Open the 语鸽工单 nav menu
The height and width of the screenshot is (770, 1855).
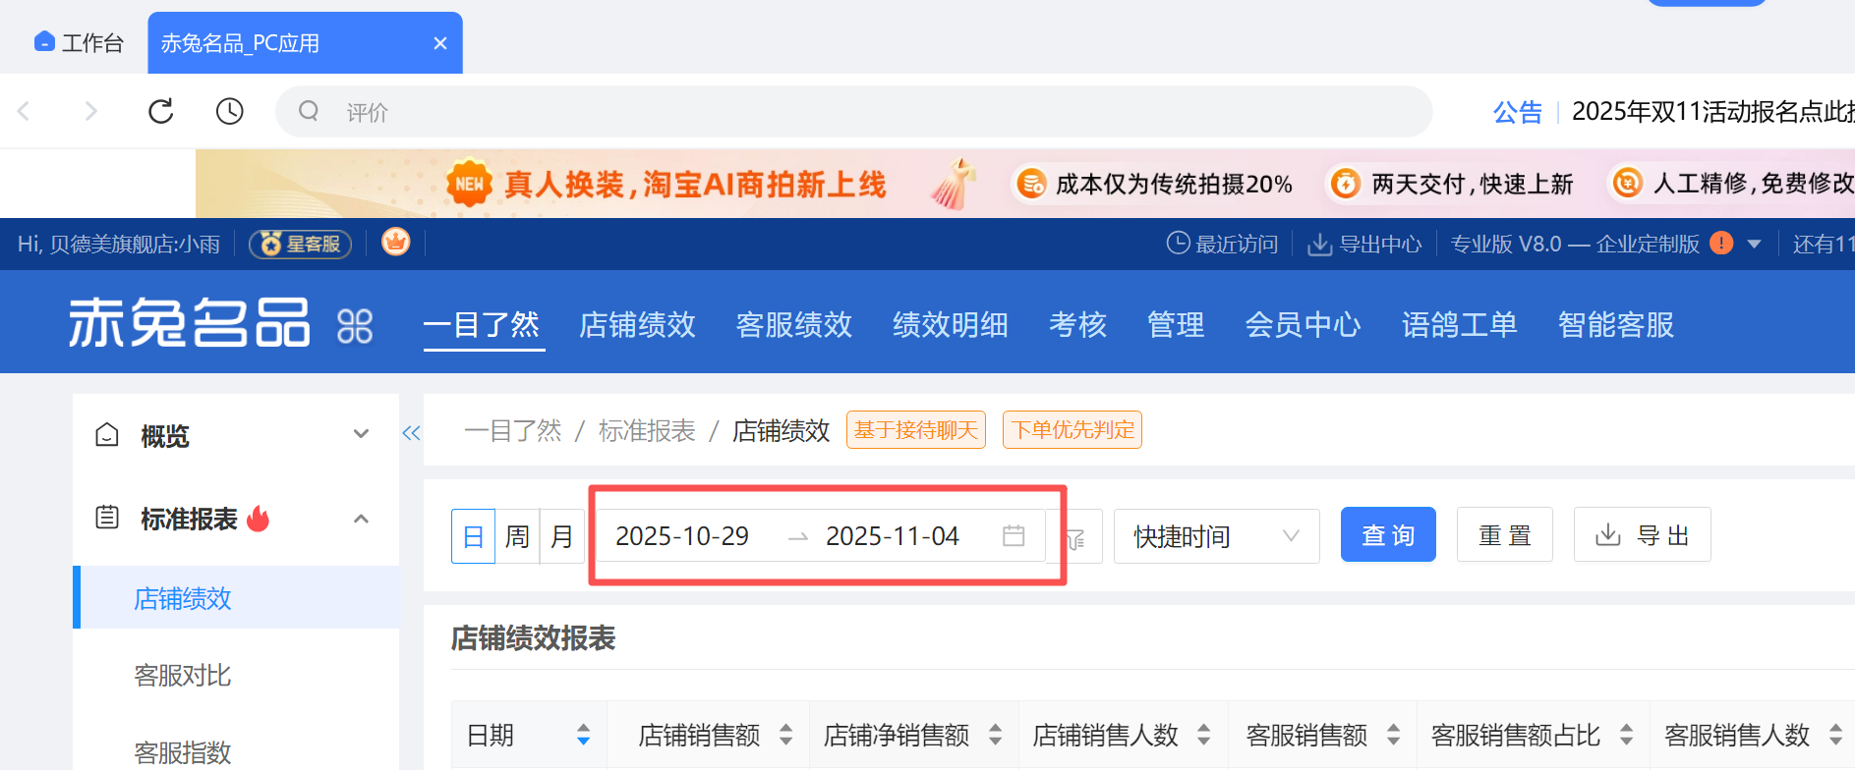click(1460, 324)
